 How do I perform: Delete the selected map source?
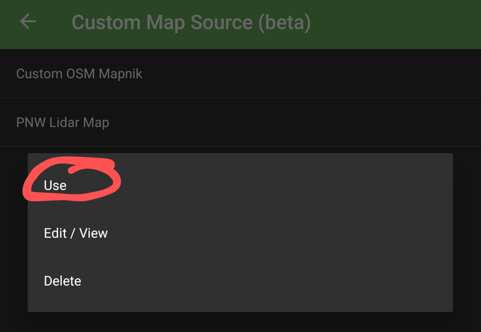(63, 281)
